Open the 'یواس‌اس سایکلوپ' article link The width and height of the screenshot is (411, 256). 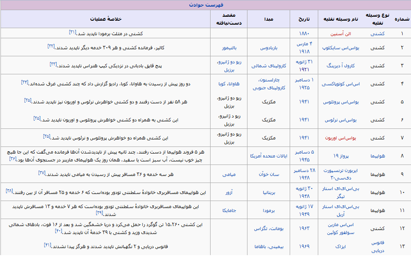click(x=341, y=48)
